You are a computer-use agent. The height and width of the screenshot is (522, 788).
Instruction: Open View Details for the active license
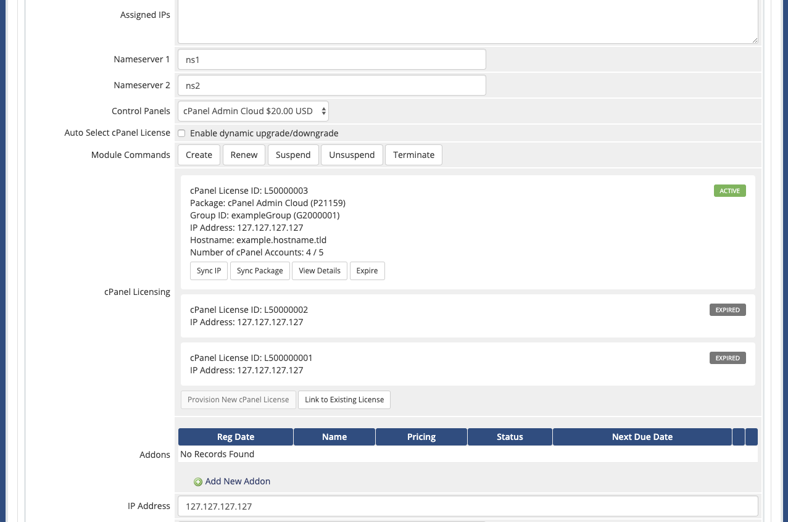point(320,271)
